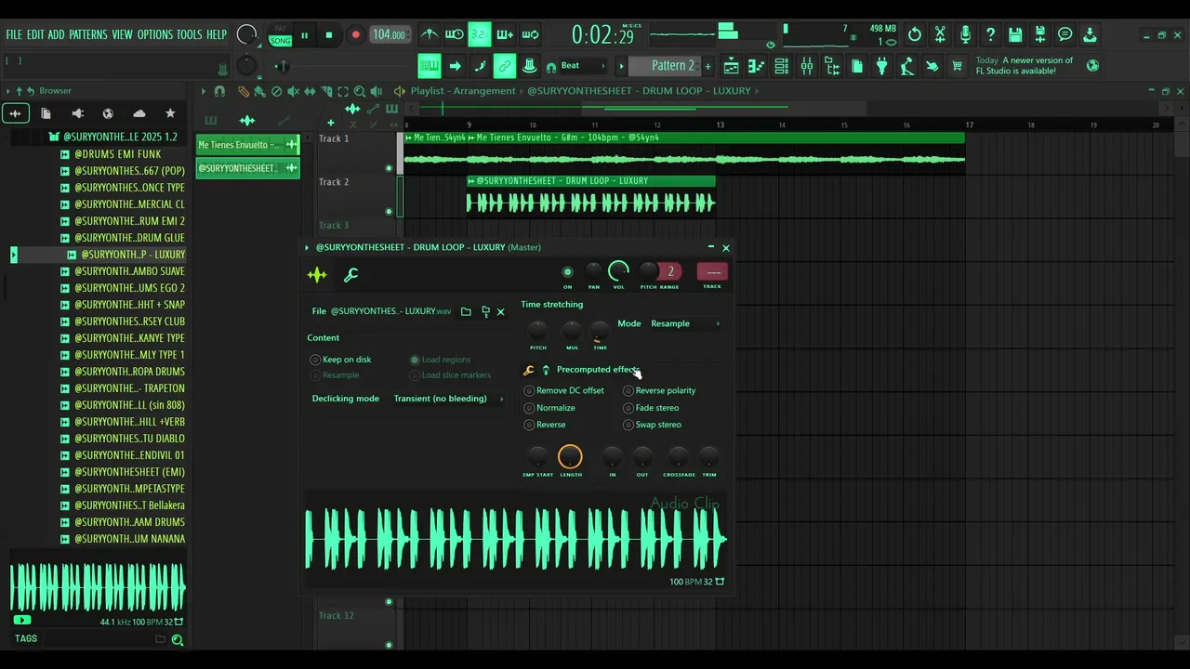Select @SURYYONTHE..DRUM GLUE sample
Screen dimensions: 1190x669
click(x=129, y=238)
